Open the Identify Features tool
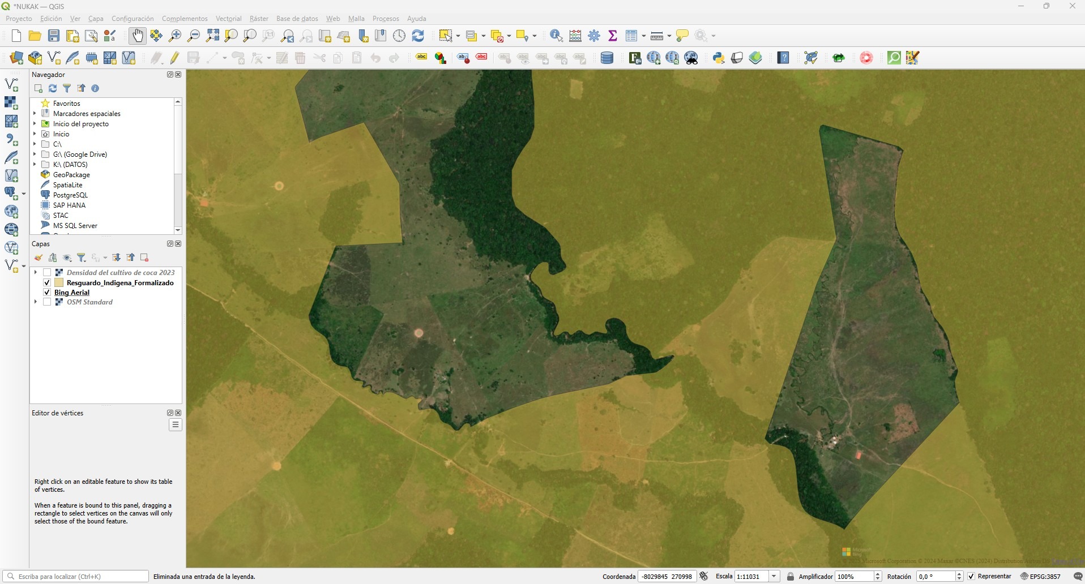 556,36
